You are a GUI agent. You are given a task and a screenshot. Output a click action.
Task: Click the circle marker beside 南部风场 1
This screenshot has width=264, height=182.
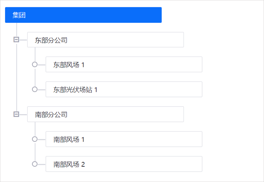[x=35, y=139]
